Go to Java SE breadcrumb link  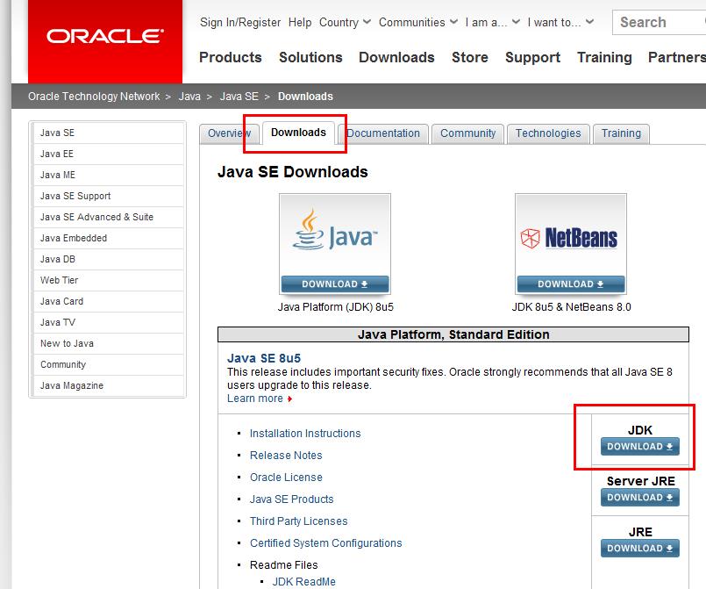(x=239, y=97)
